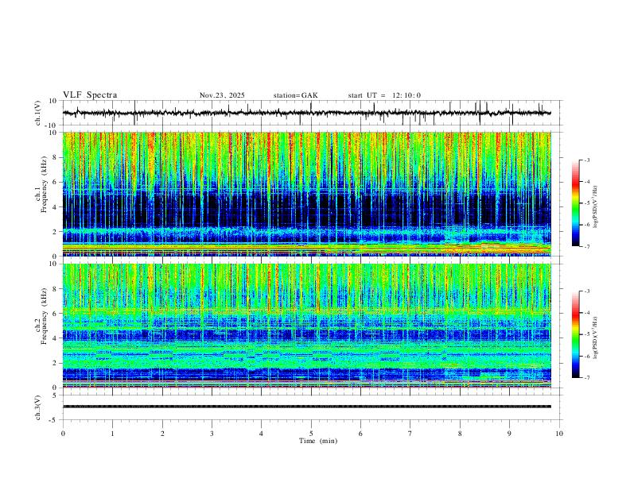Click the ch.1 PSD color scale bar
Screen dimensions: 630x486
pos(576,203)
